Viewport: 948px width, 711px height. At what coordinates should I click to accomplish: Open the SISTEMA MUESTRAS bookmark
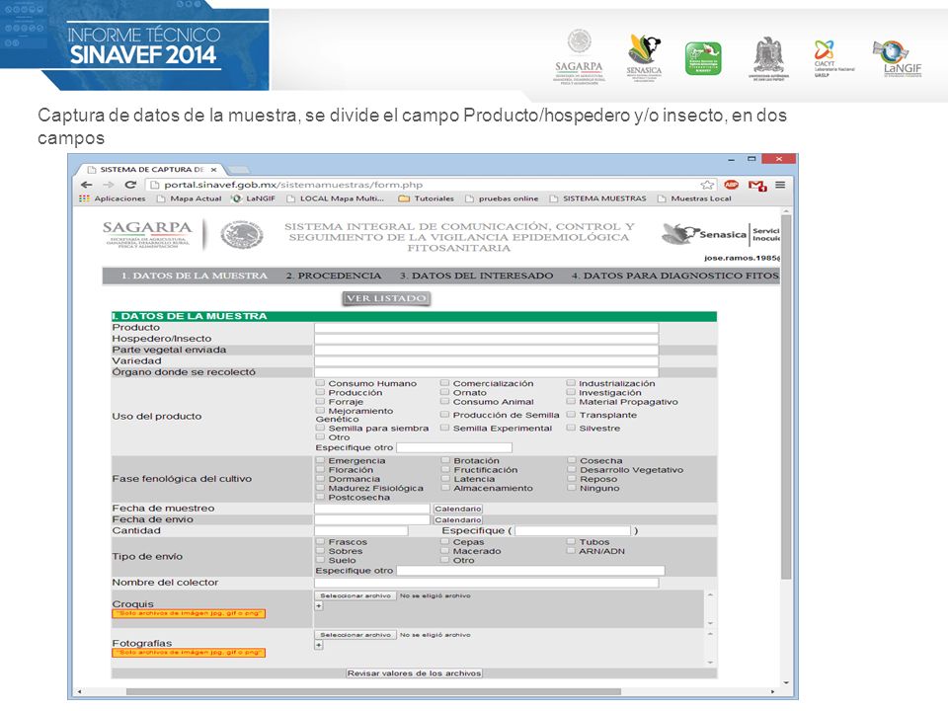point(598,198)
